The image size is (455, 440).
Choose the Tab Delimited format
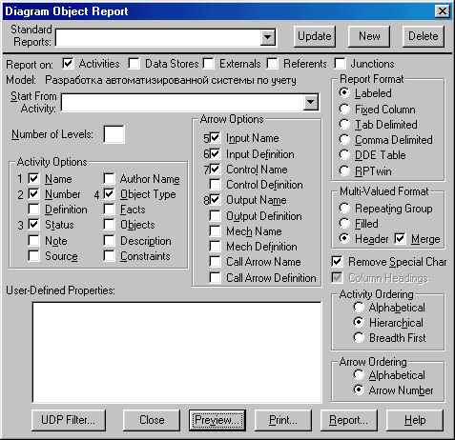tap(344, 124)
